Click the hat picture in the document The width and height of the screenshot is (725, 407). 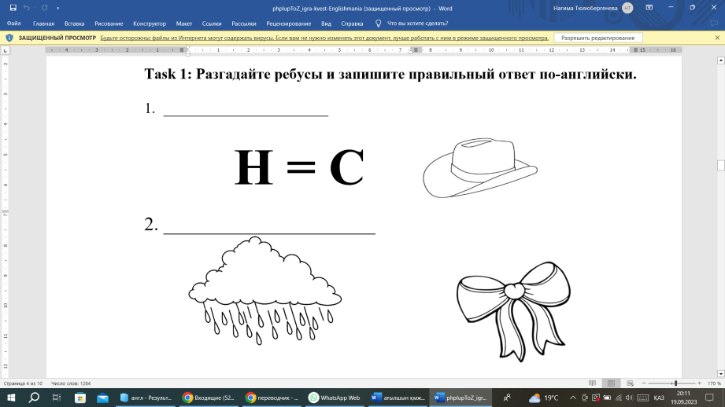click(x=480, y=168)
